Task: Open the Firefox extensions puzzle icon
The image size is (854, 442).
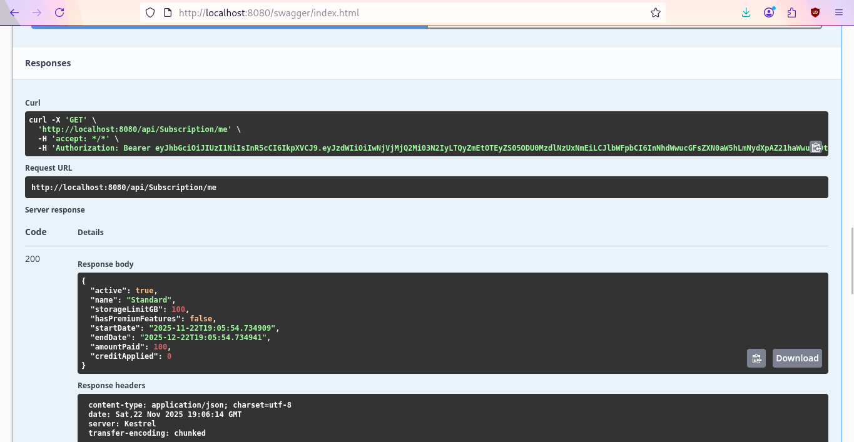Action: pyautogui.click(x=791, y=13)
